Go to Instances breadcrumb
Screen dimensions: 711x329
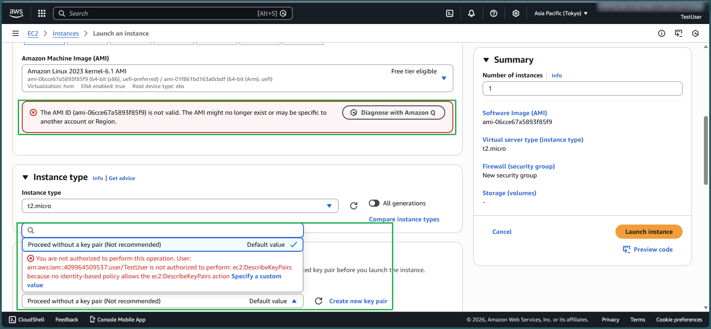[65, 33]
